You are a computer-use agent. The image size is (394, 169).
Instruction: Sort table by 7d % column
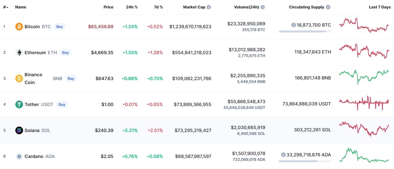click(x=158, y=7)
